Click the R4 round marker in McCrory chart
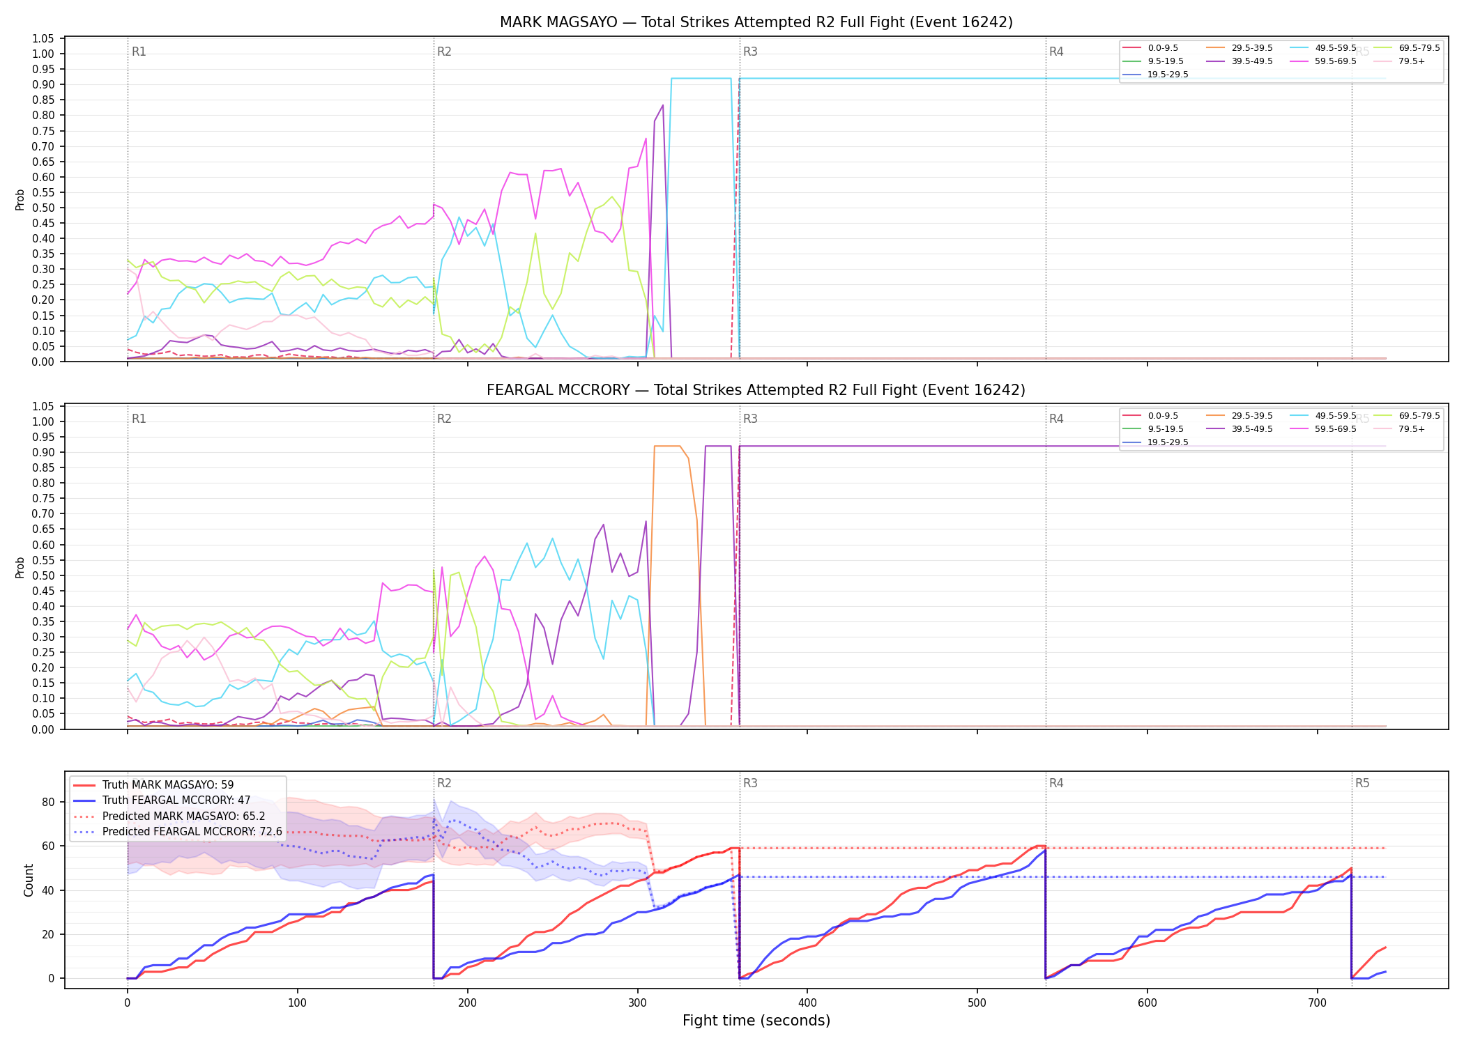 coord(1056,419)
